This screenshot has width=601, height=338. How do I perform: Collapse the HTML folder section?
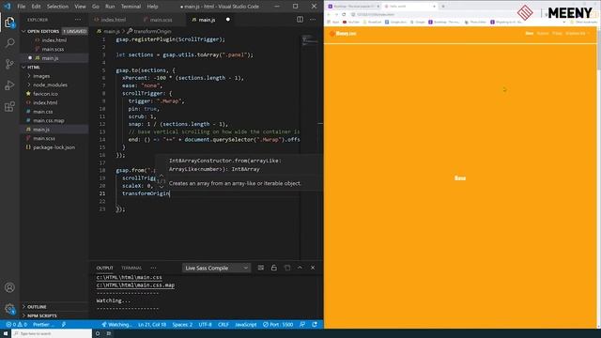click(x=34, y=67)
